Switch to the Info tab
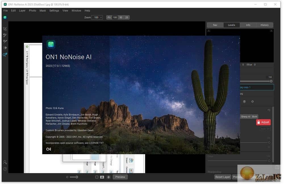 point(248,25)
